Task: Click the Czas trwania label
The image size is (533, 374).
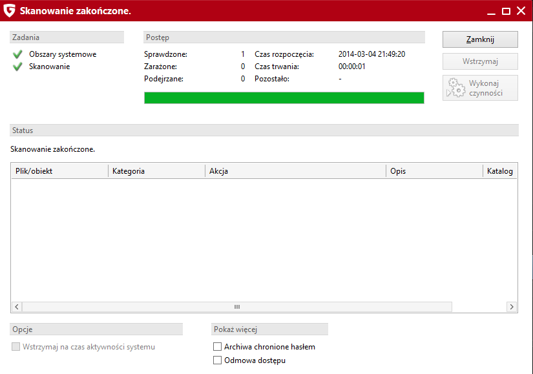Action: point(277,67)
